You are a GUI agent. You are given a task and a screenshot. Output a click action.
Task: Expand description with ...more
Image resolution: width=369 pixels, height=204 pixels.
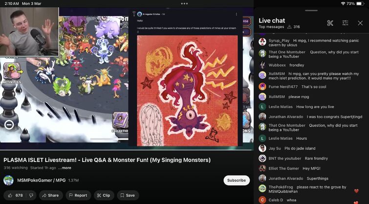(65, 168)
